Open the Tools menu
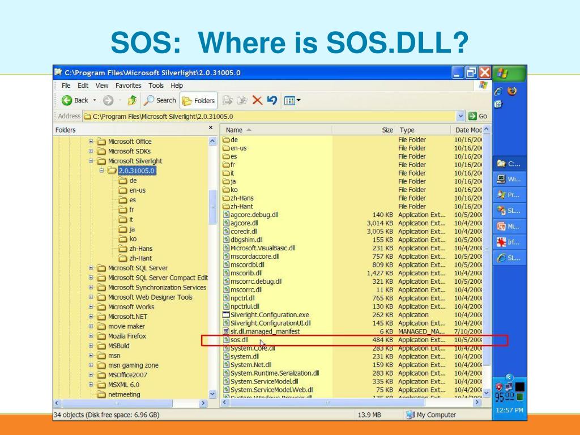The width and height of the screenshot is (580, 435). [x=156, y=86]
